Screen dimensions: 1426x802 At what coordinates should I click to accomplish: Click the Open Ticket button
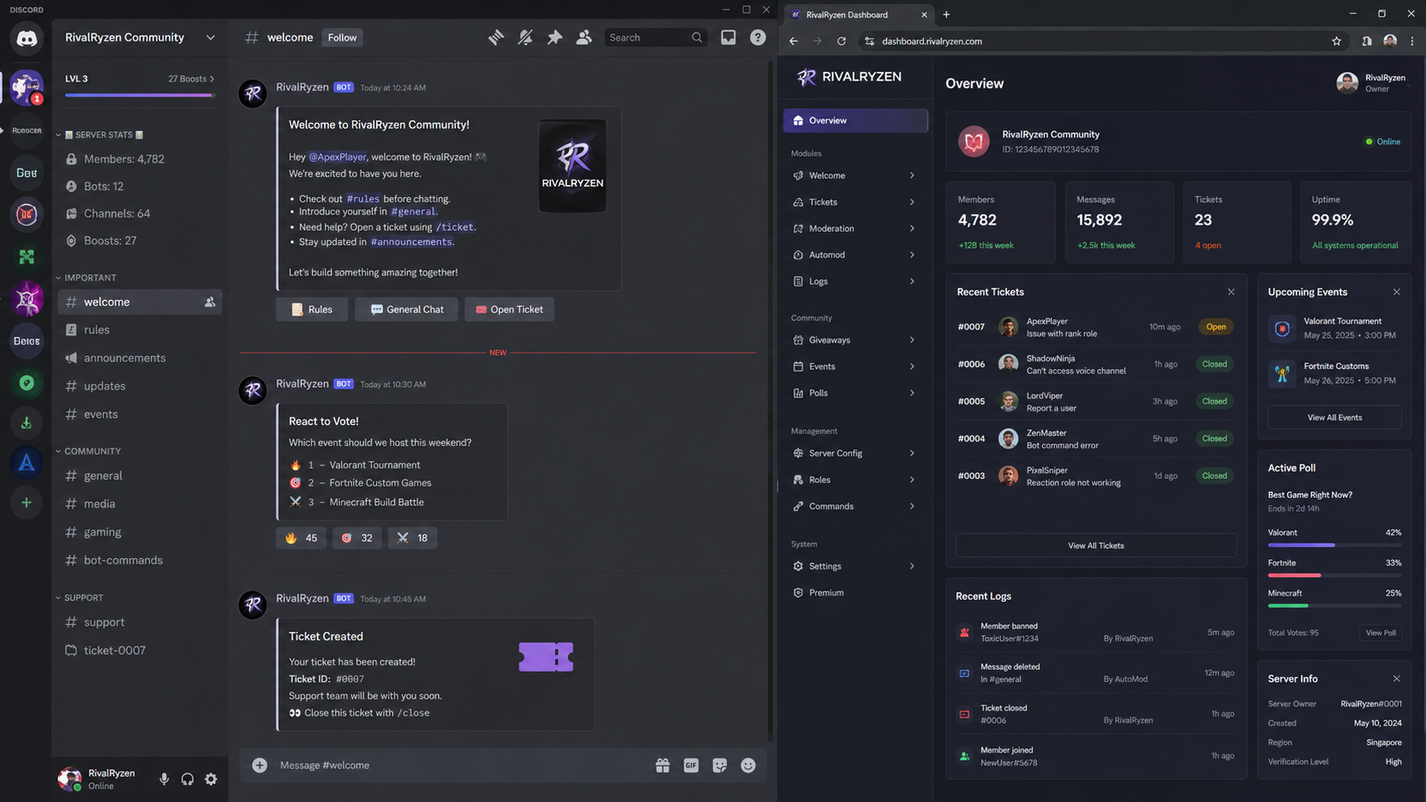pyautogui.click(x=509, y=309)
